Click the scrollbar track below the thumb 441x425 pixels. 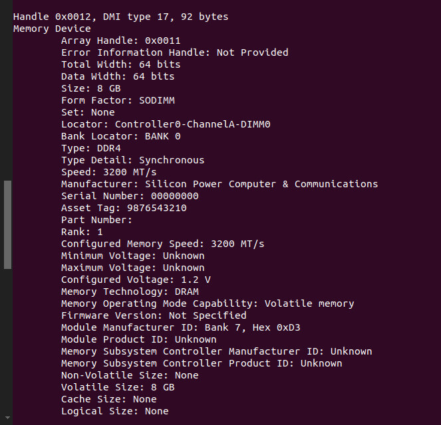7,345
